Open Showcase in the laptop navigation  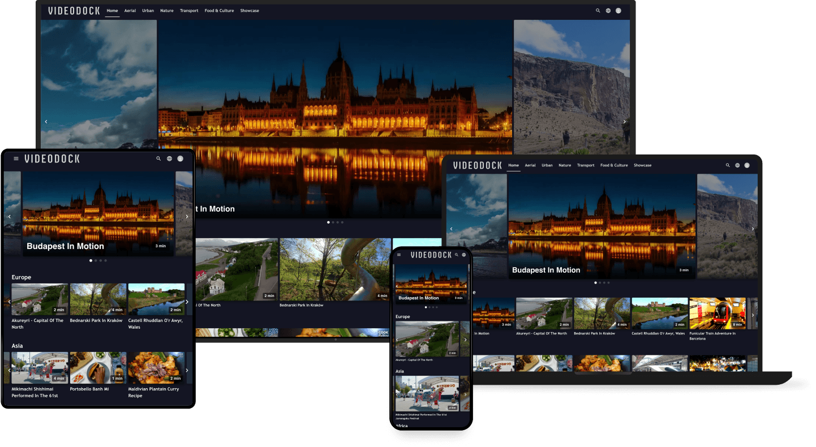tap(643, 165)
